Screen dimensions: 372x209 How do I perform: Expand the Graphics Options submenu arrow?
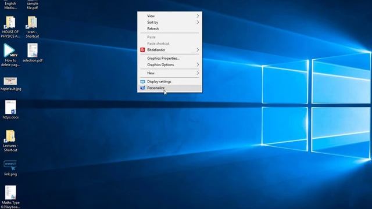pyautogui.click(x=198, y=64)
